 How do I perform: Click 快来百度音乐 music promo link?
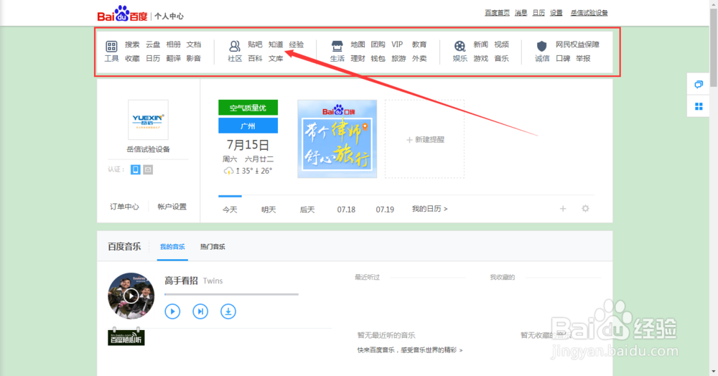pyautogui.click(x=410, y=350)
